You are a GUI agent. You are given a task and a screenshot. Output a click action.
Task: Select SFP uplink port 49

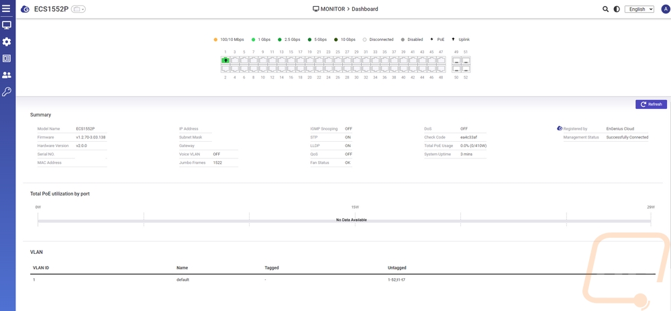[x=456, y=60]
